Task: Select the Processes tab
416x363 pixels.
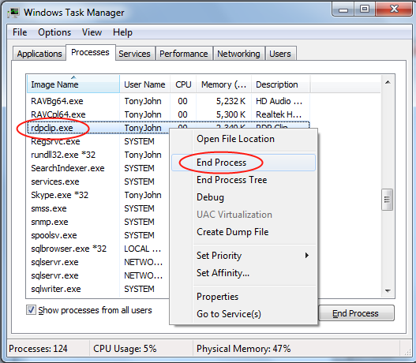Action: [90, 53]
